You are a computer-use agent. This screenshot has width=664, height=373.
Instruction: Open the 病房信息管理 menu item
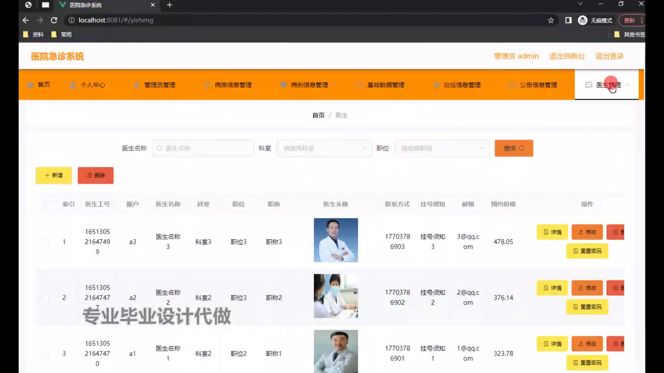[233, 85]
